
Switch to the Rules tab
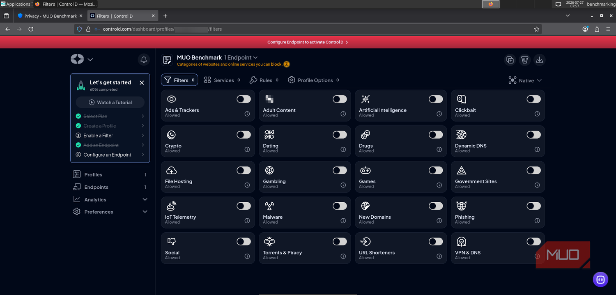pos(264,80)
